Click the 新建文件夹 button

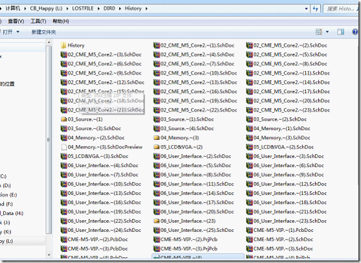pos(44,32)
